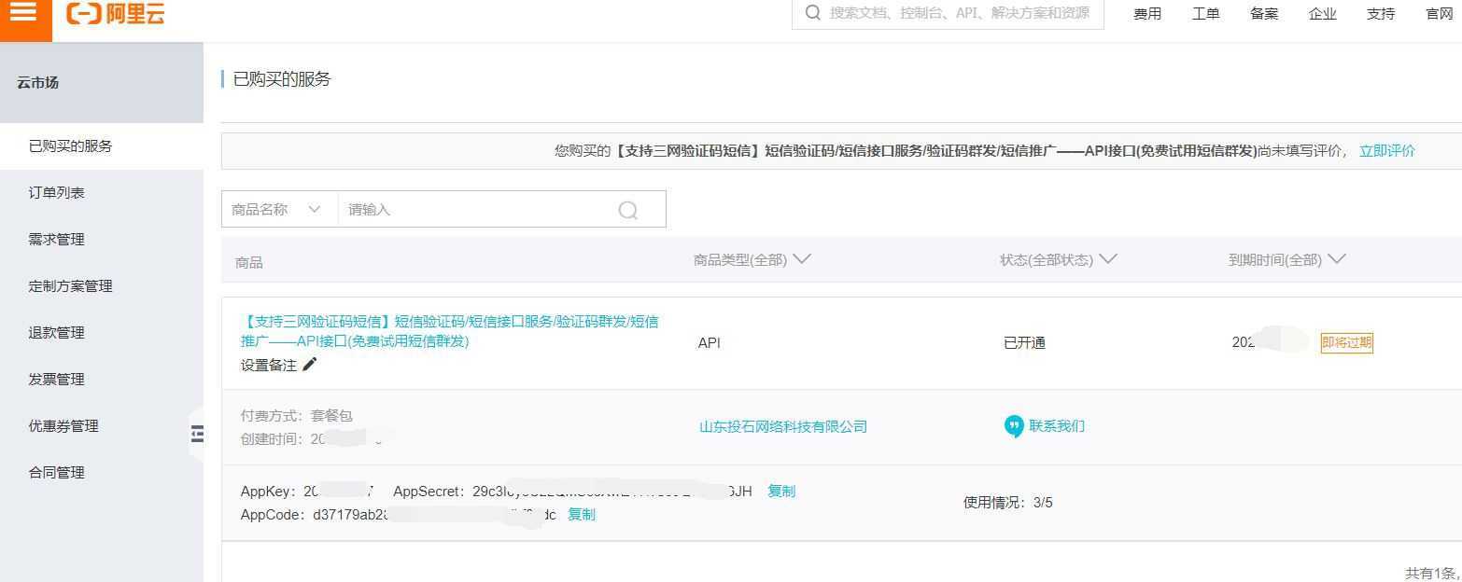The height and width of the screenshot is (582, 1462).
Task: Open 官网 in the top navigation
Action: pyautogui.click(x=1439, y=13)
